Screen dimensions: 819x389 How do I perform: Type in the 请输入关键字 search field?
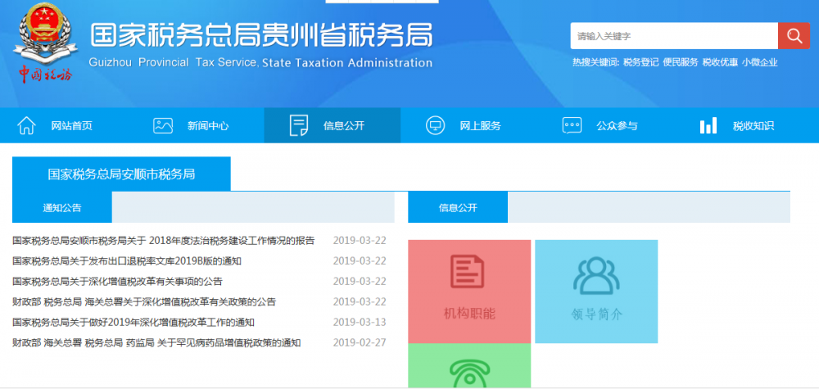click(673, 36)
